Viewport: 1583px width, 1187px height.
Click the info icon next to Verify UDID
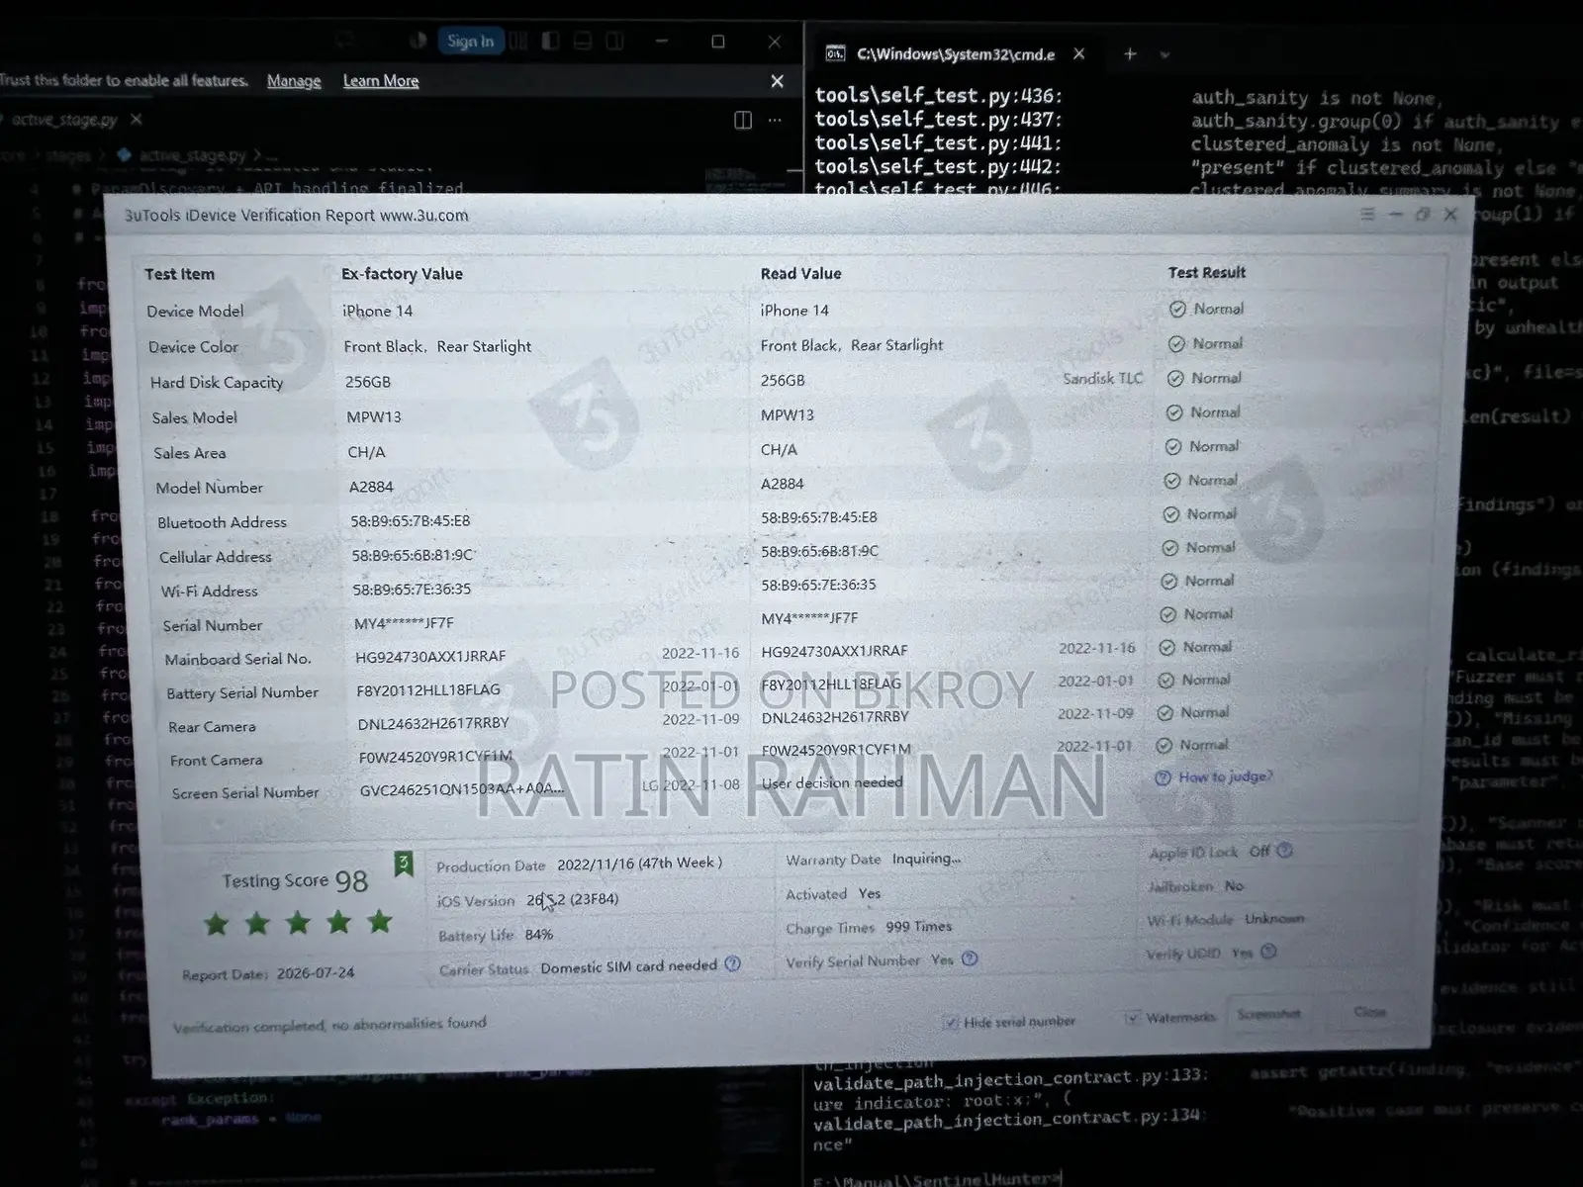[x=1268, y=952]
